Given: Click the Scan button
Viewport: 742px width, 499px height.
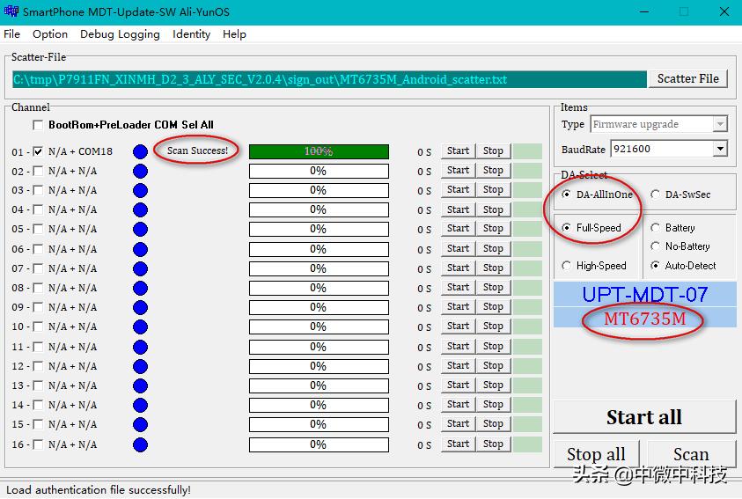Looking at the screenshot, I should pos(691,454).
